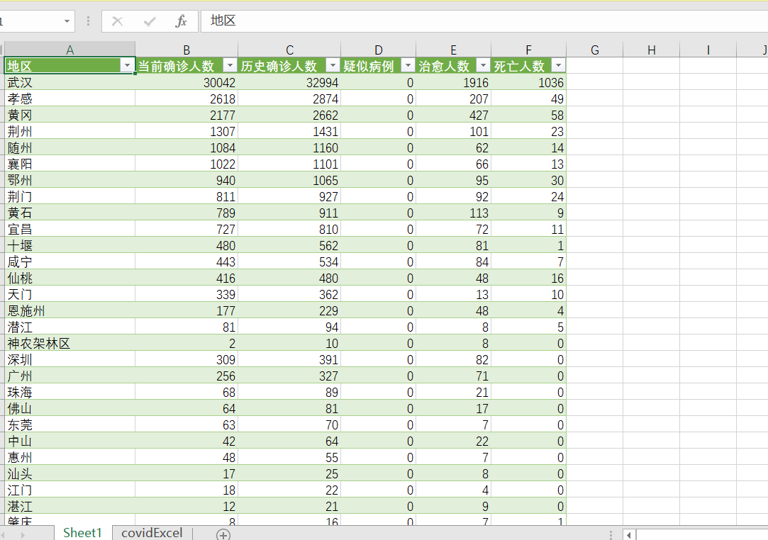Open the 当前确诊人数 filter dropdown
This screenshot has height=540, width=768.
pos(230,66)
